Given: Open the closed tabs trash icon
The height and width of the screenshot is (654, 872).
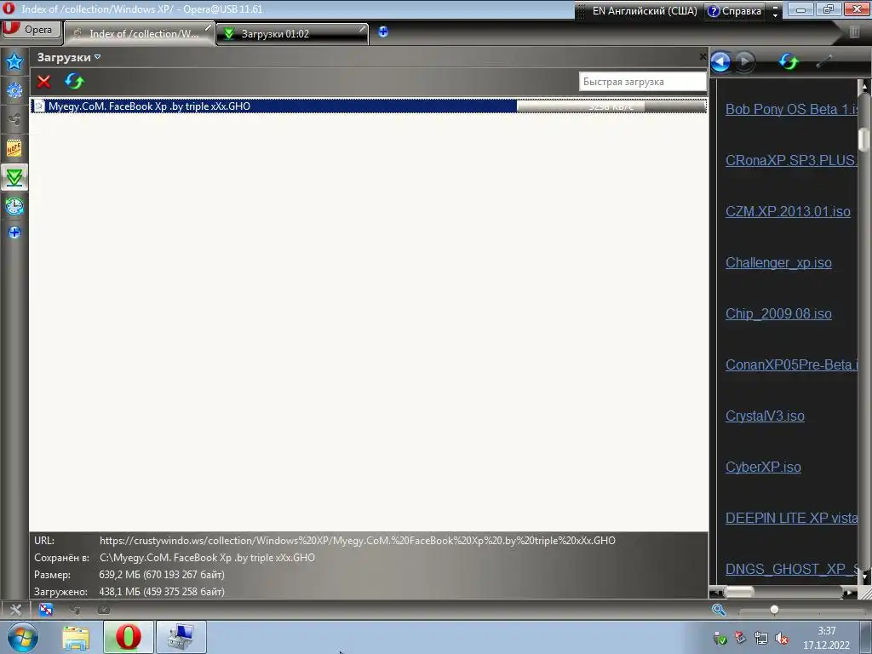Looking at the screenshot, I should 855,32.
